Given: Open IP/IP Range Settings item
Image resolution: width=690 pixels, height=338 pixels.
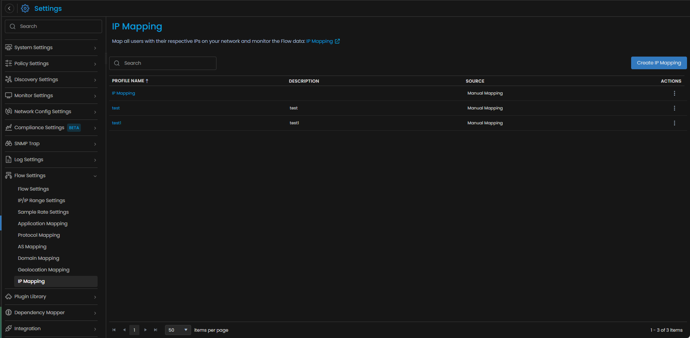Looking at the screenshot, I should point(41,200).
